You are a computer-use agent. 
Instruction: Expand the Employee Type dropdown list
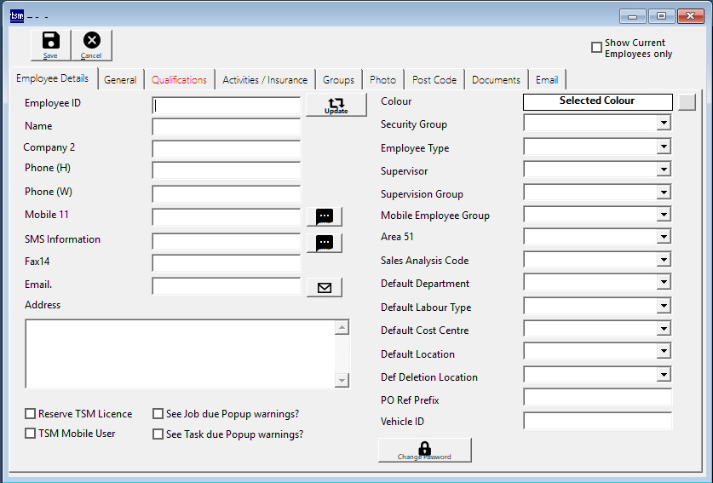click(x=664, y=147)
